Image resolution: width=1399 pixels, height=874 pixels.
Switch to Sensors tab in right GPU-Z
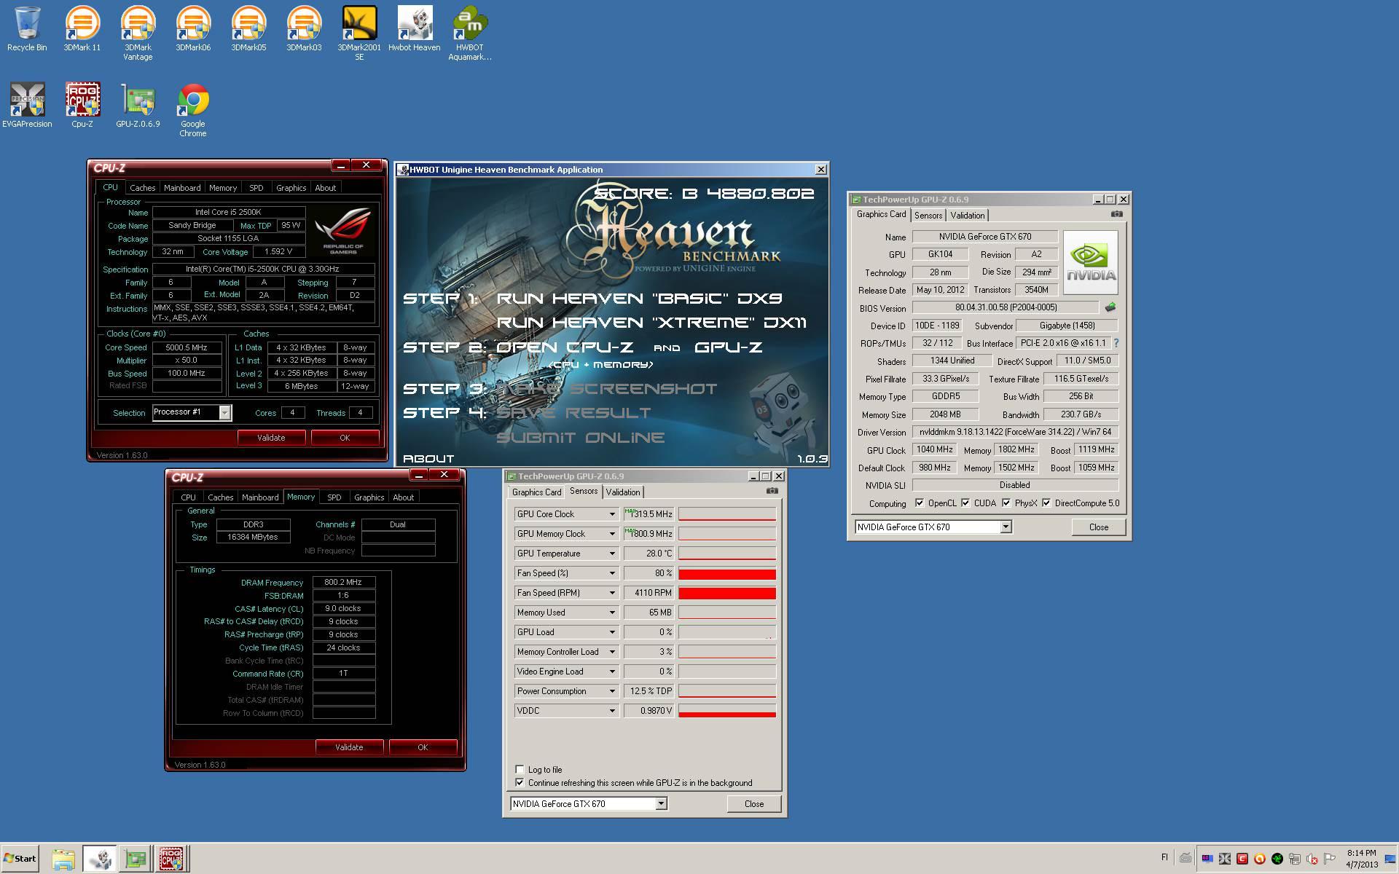(x=928, y=215)
